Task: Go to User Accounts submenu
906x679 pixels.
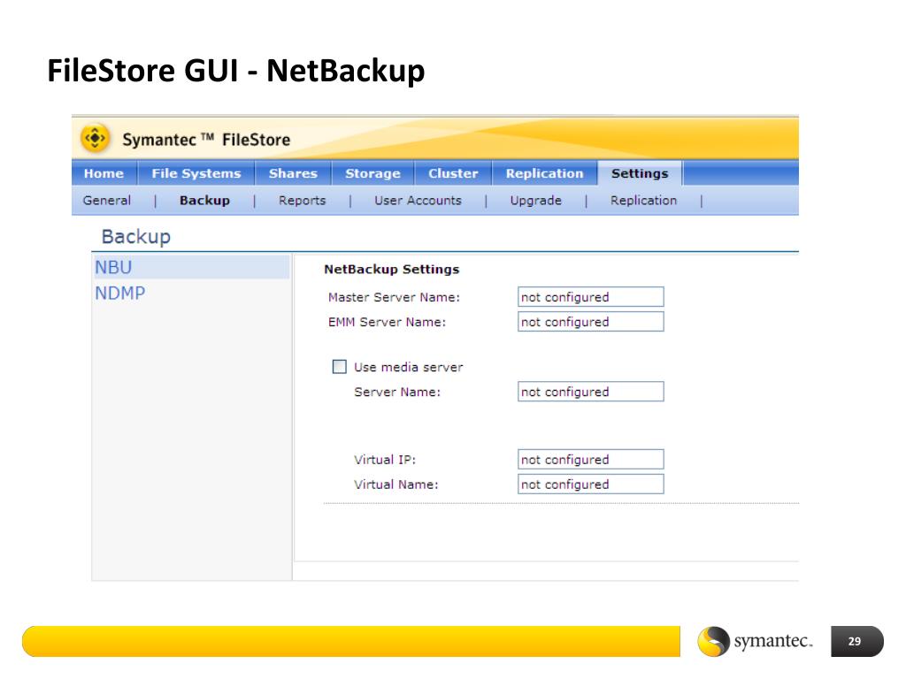Action: coord(418,201)
